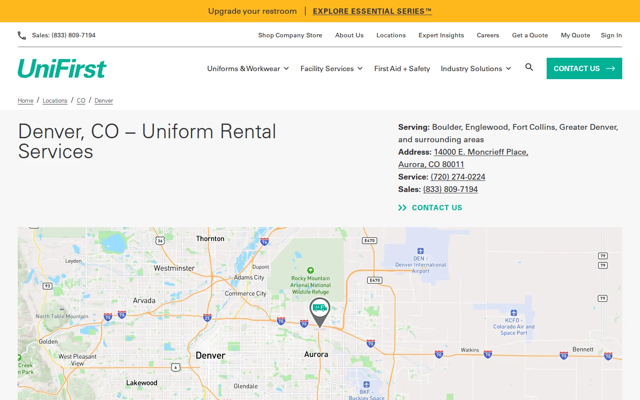Click the Interstate 25 shield on map
Image resolution: width=640 pixels, height=400 pixels.
click(x=207, y=318)
